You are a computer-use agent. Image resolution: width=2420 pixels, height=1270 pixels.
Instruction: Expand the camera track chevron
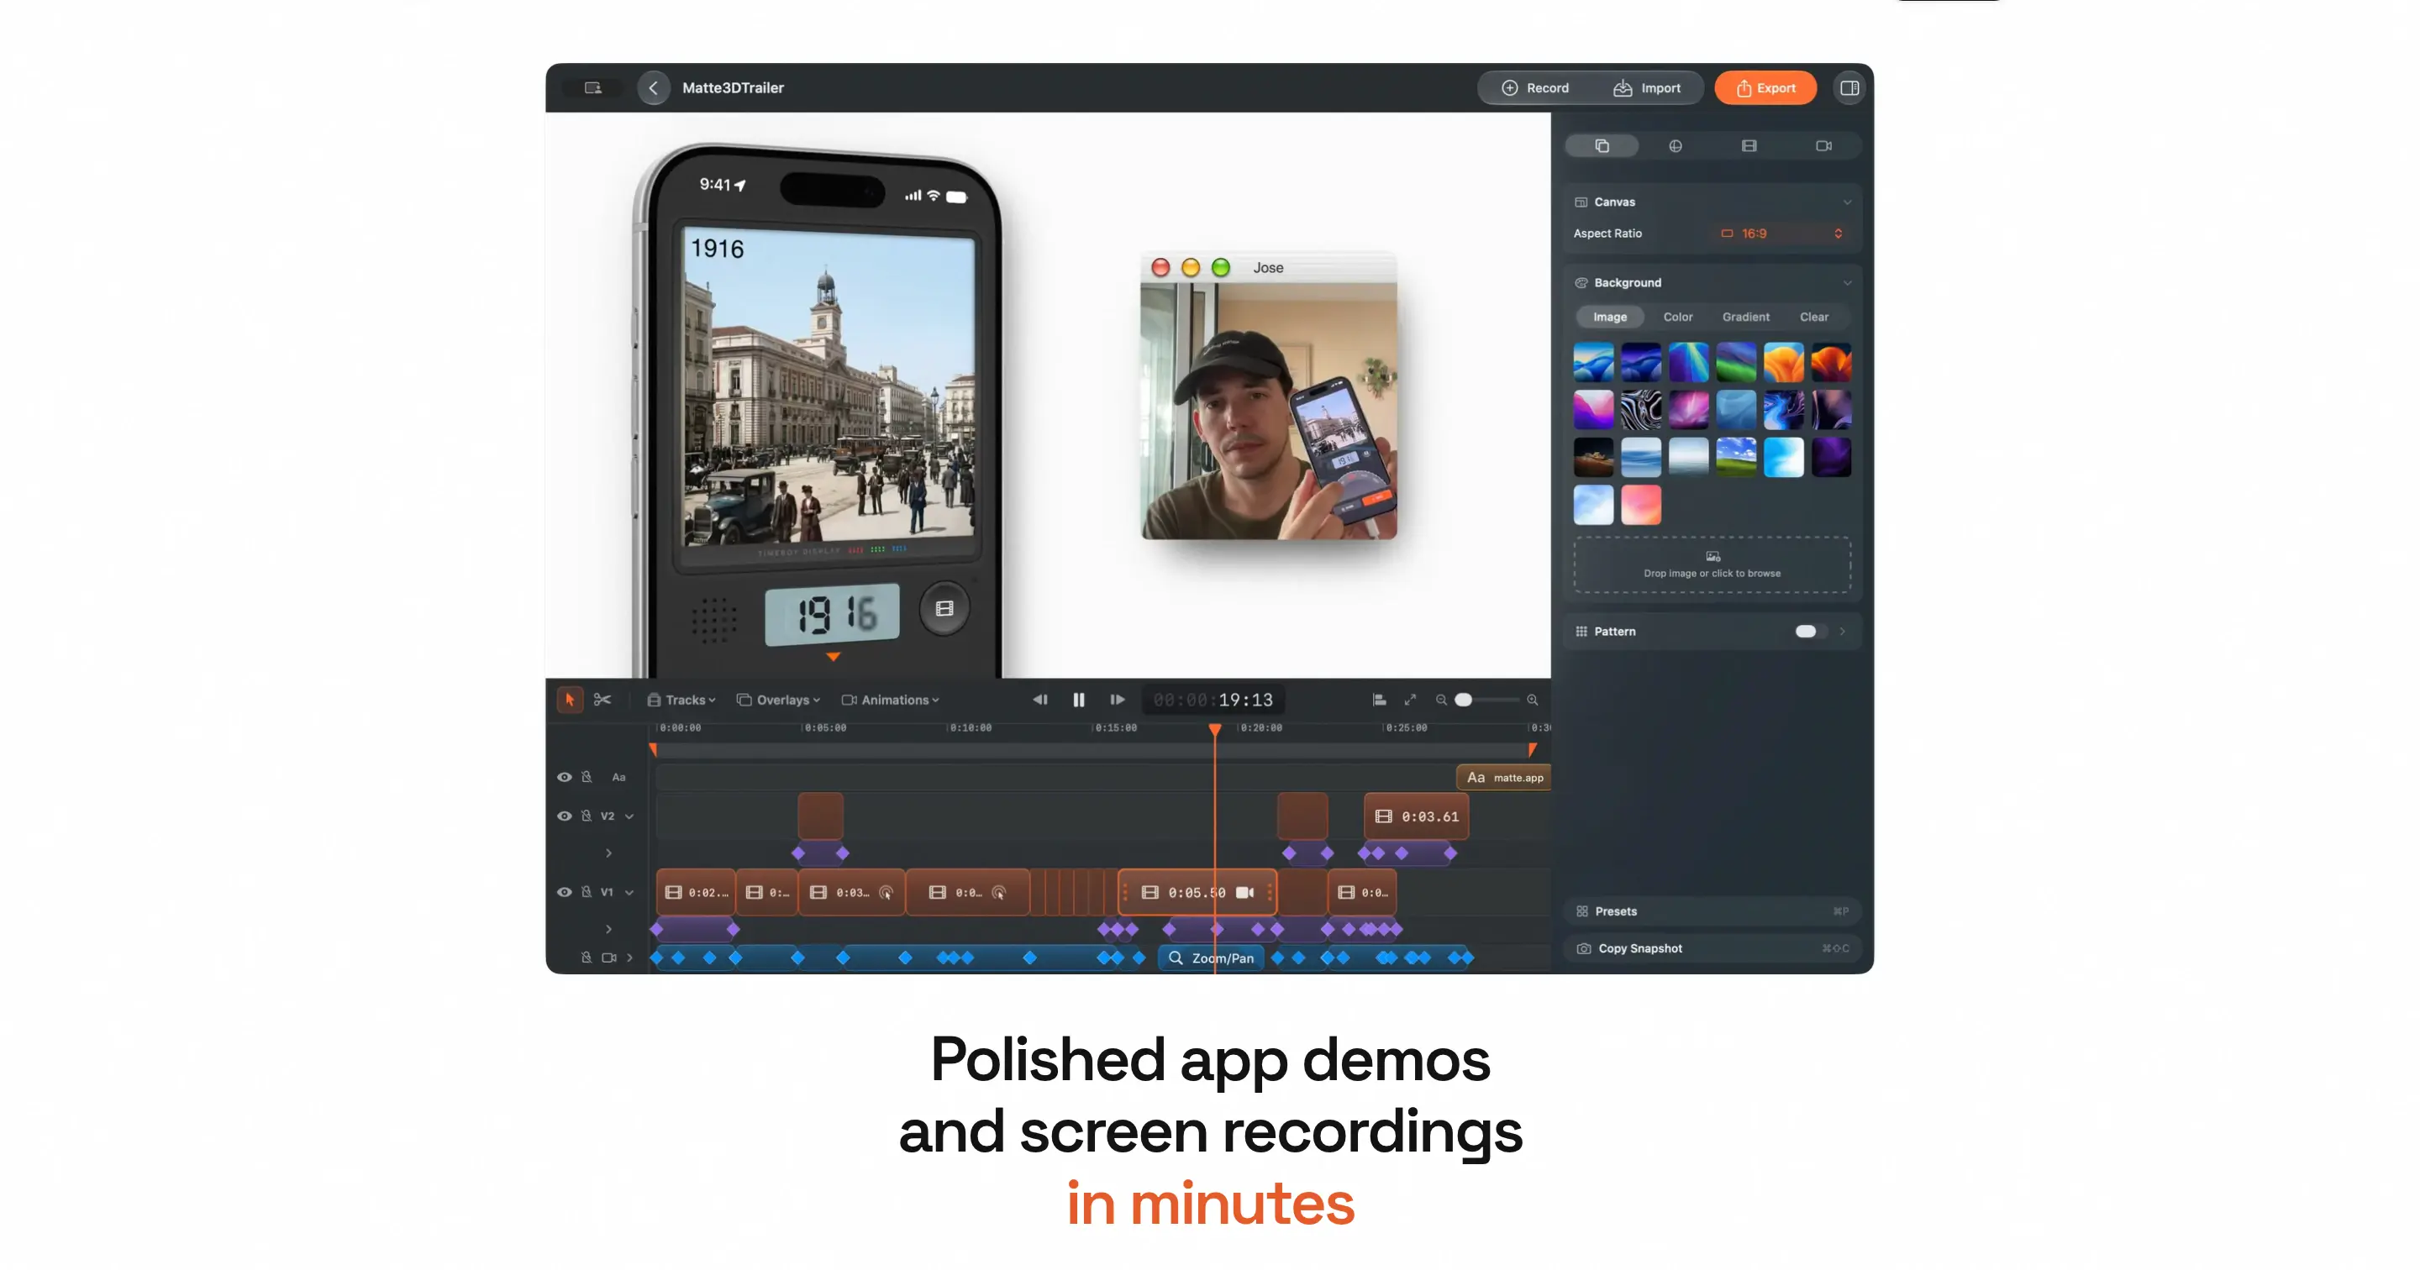pos(629,958)
